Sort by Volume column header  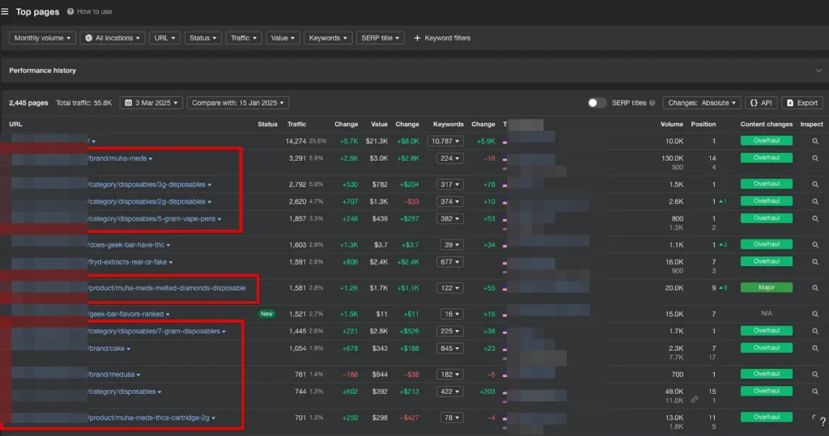click(671, 125)
